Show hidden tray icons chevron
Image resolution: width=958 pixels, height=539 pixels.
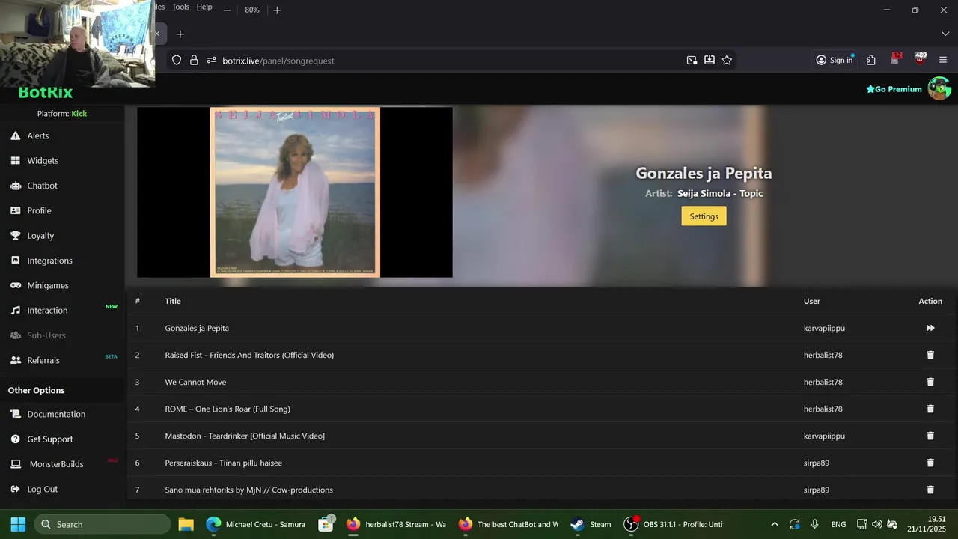(775, 524)
